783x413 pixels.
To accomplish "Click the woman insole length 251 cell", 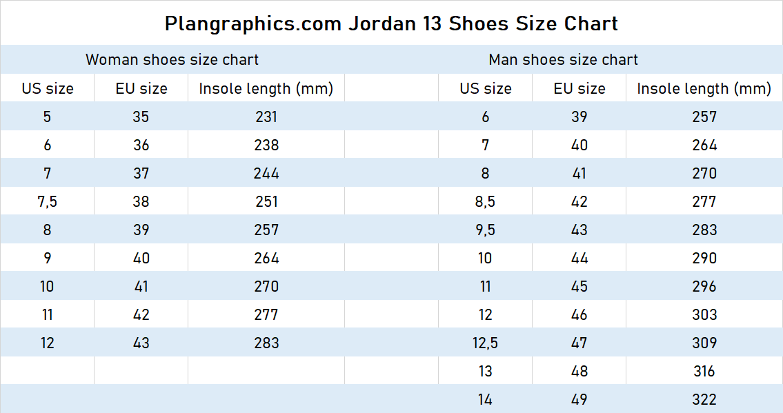I will click(x=266, y=201).
